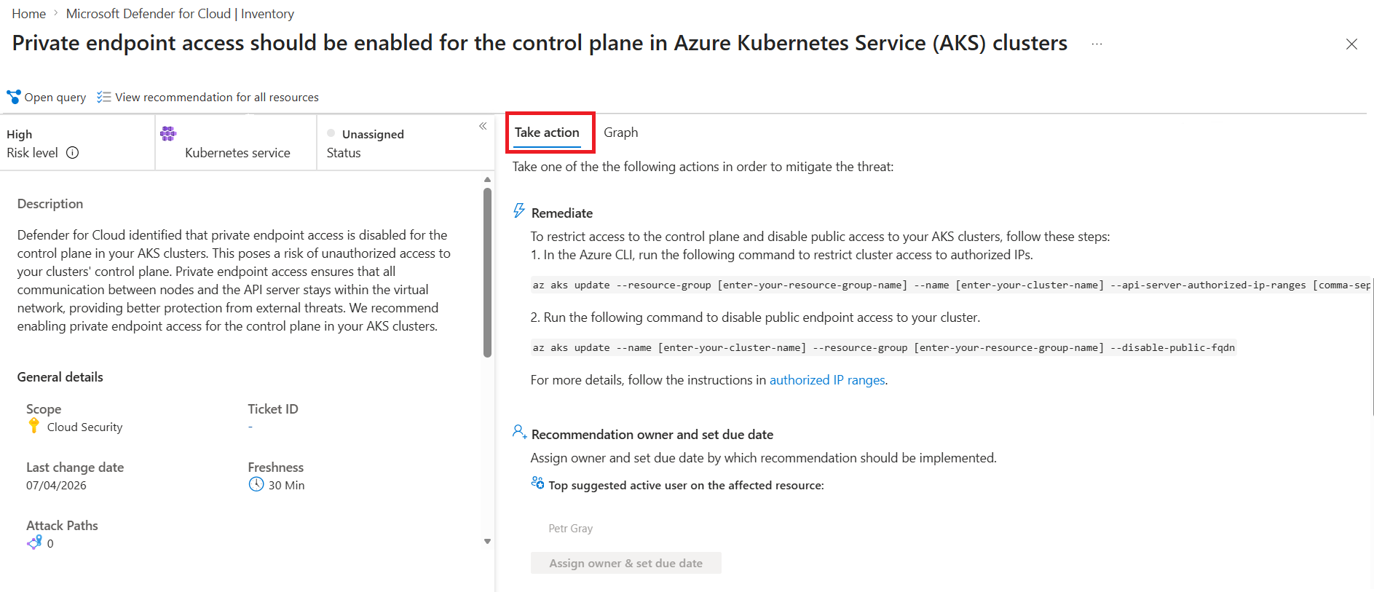Click the Kubernetes service resource icon
The height and width of the screenshot is (592, 1374).
point(168,133)
